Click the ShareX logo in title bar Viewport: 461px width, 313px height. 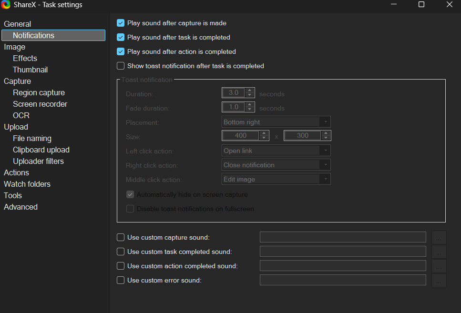pyautogui.click(x=6, y=5)
